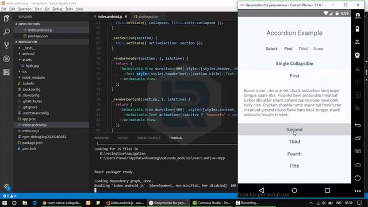The width and height of the screenshot is (368, 207).
Task: Select Third in the accordion selector
Action: pyautogui.click(x=303, y=49)
